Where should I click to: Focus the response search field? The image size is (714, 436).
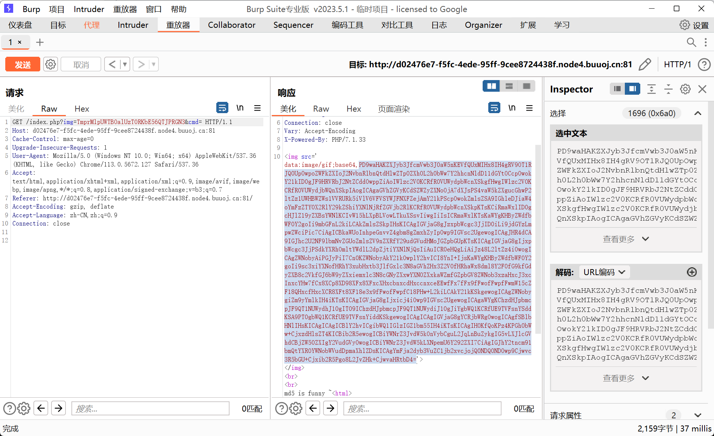coord(422,408)
